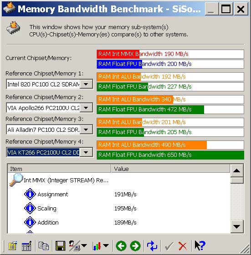The image size is (251, 255).
Task: Click the floppy disk save icon
Action: pos(61,246)
